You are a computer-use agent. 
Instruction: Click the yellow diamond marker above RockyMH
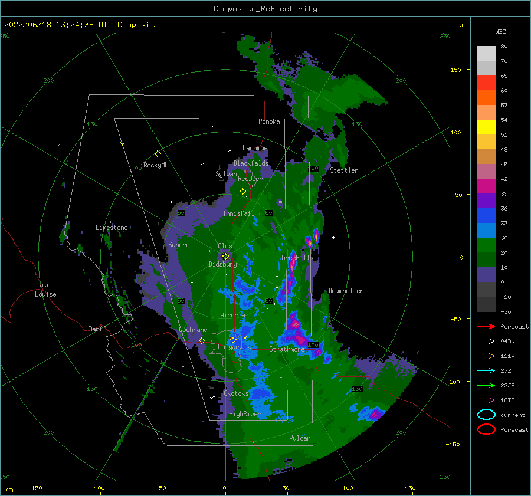[x=158, y=154]
